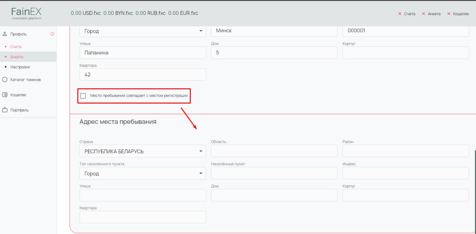
Task: Open the Страна РЕСПУБЛИКА БЕЛАРУСЬ dropdown
Action: click(x=143, y=151)
